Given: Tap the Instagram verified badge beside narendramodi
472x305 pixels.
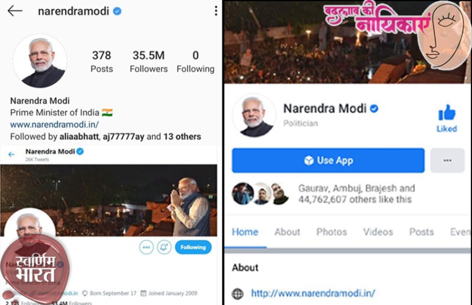Looking at the screenshot, I should pyautogui.click(x=117, y=11).
